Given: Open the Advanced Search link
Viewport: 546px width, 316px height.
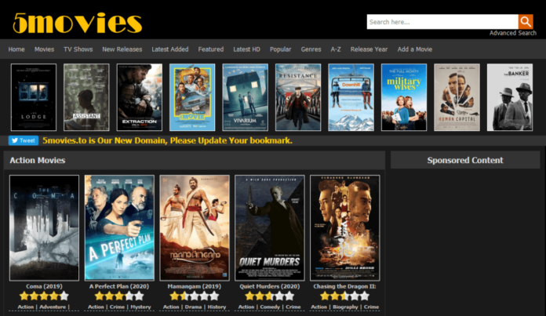Looking at the screenshot, I should click(x=512, y=34).
